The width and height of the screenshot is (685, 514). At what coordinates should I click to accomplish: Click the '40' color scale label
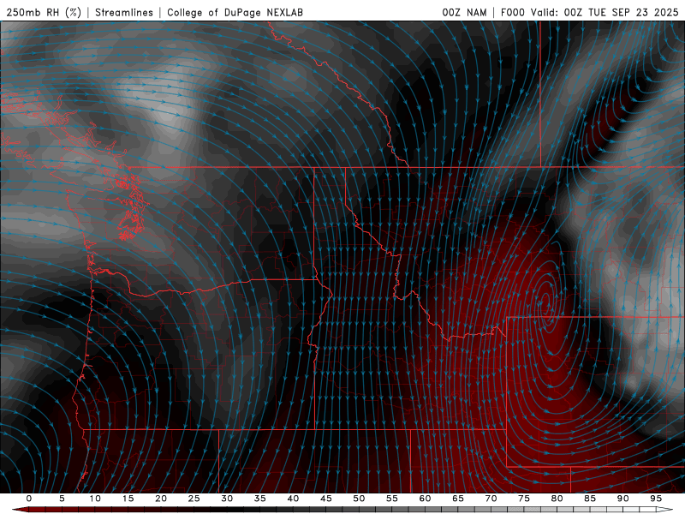pos(293,499)
